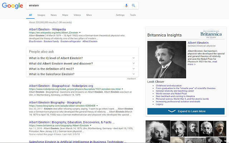Viewport: 229px width, 143px height.
Task: Open the 'Albert Einstein - Wikipedia' result
Action: tap(48, 29)
